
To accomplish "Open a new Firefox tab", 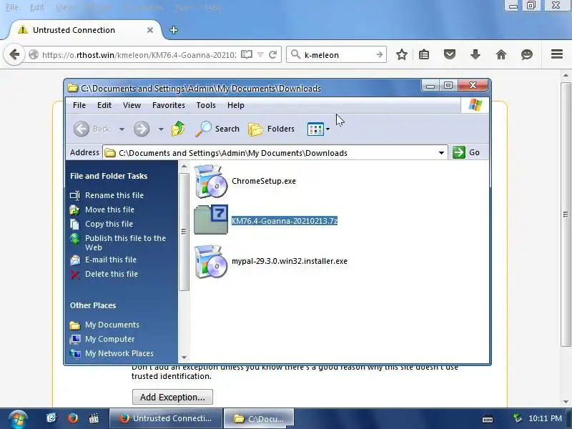I will [x=174, y=30].
